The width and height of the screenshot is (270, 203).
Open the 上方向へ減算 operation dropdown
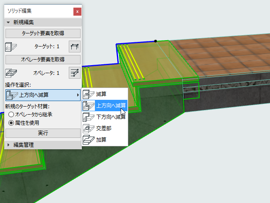coord(43,95)
